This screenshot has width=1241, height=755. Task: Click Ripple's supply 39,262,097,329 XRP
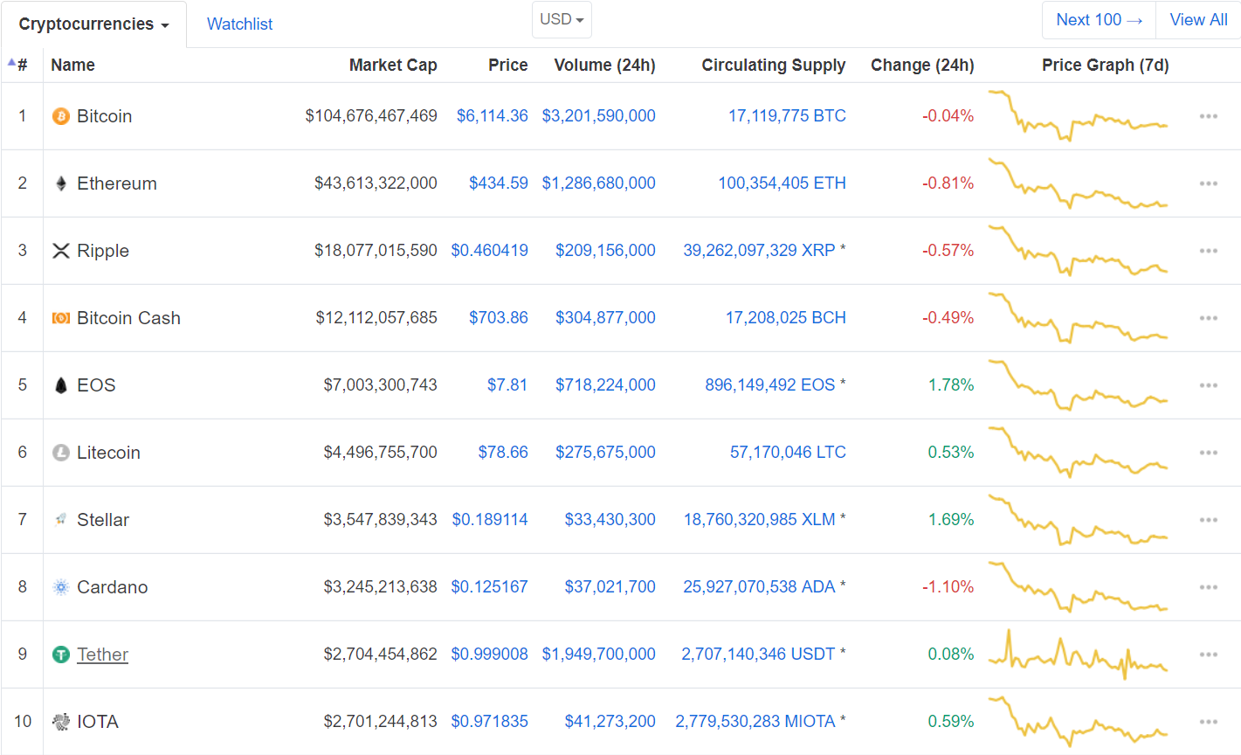[x=759, y=251]
